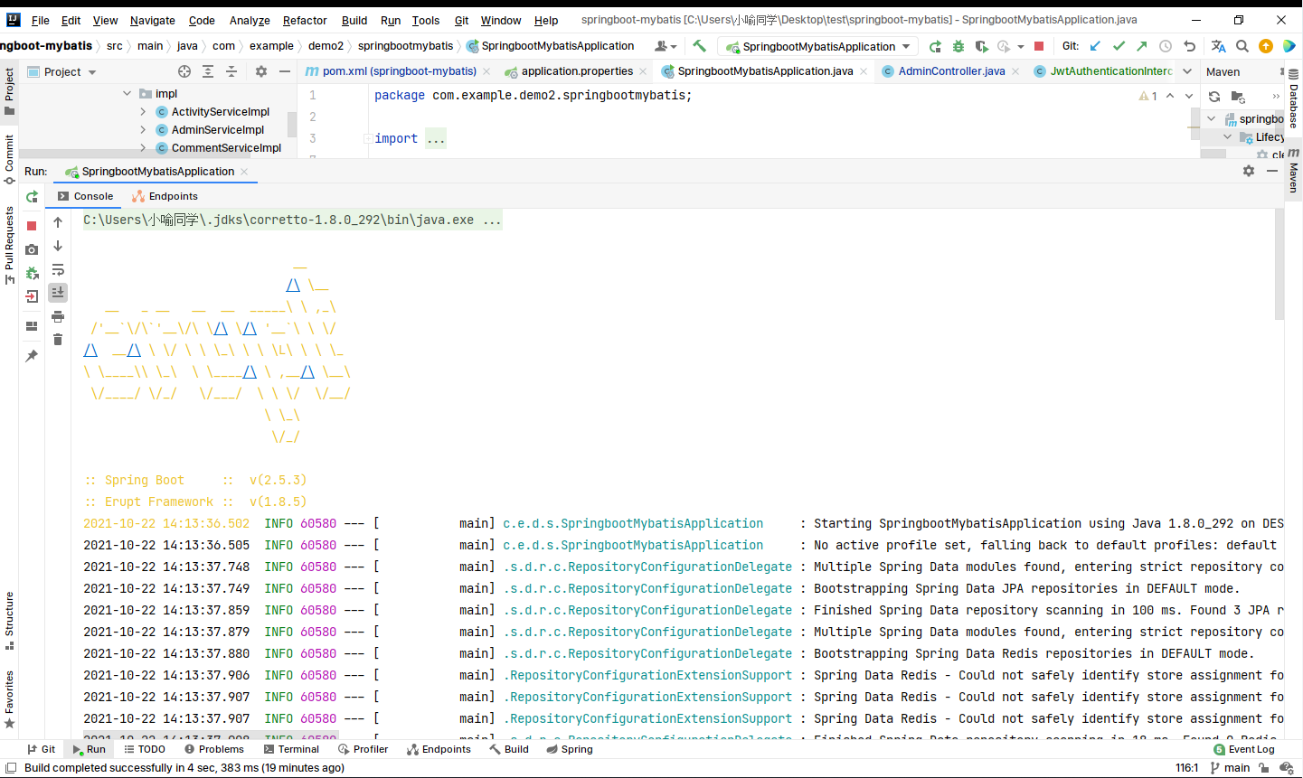The width and height of the screenshot is (1303, 778).
Task: Print console output using printer icon
Action: tap(58, 316)
